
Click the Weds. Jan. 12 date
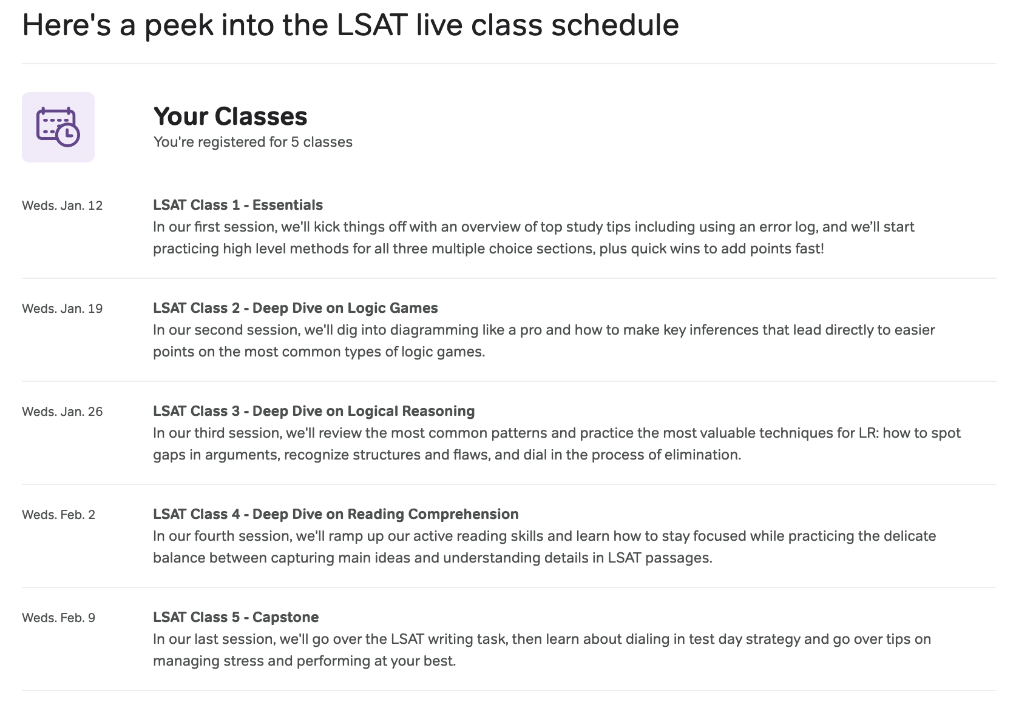(x=63, y=206)
